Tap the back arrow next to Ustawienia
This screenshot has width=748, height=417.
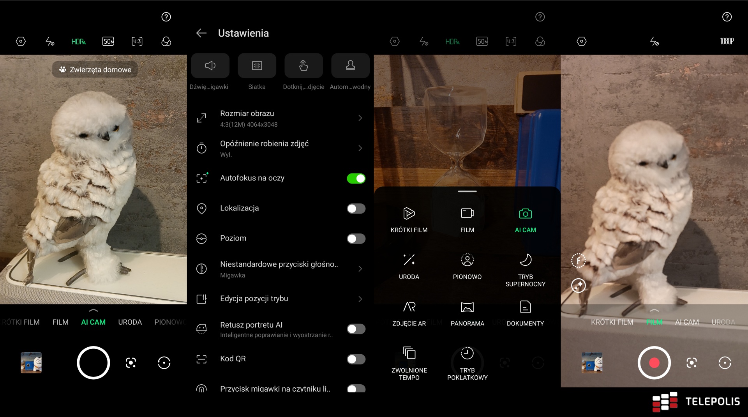click(201, 33)
